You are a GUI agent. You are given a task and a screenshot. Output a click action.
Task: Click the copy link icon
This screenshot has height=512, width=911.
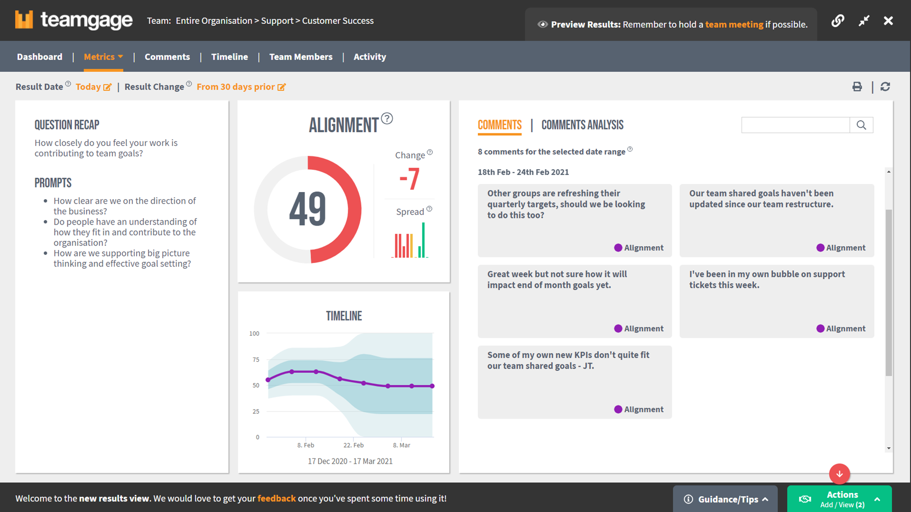(837, 21)
